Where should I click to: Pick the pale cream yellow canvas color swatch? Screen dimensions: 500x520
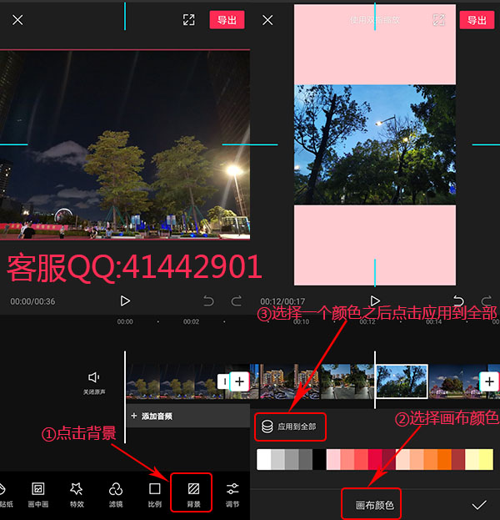click(x=472, y=459)
